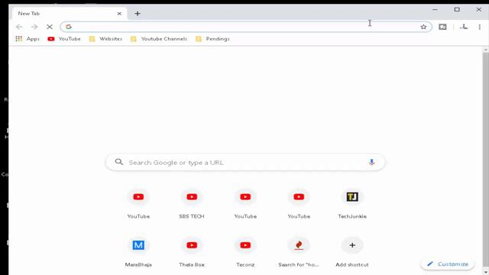Click the Google G icon in address bar
This screenshot has width=489, height=275.
click(x=69, y=27)
